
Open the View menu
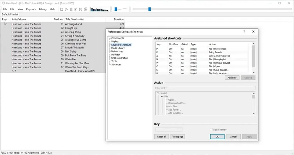pos(20,9)
